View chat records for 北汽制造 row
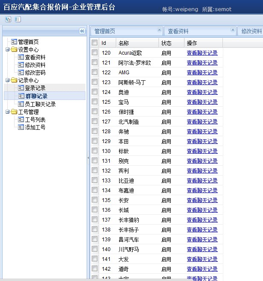 202,122
